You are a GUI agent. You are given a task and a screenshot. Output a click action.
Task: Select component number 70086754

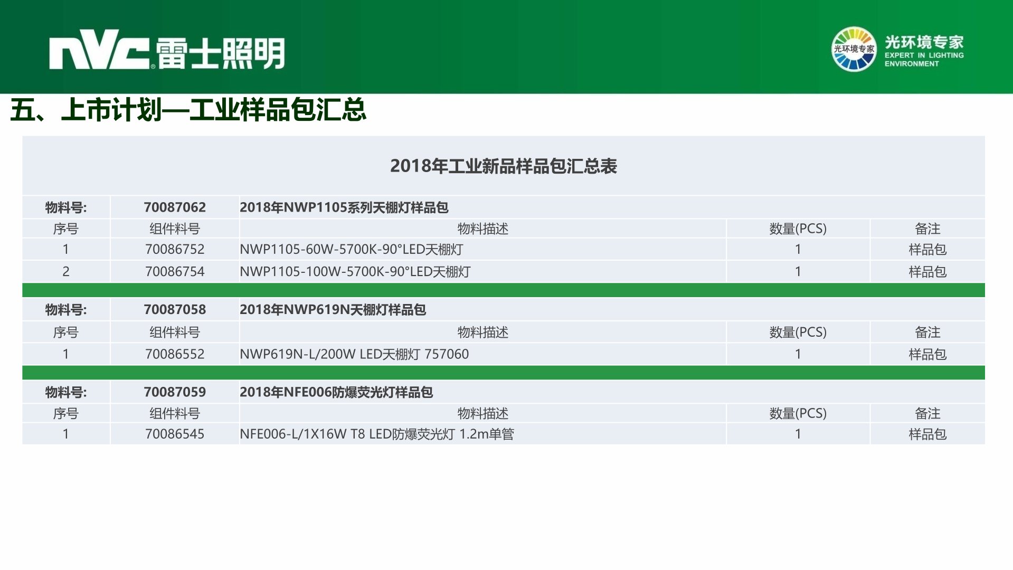[x=175, y=272]
